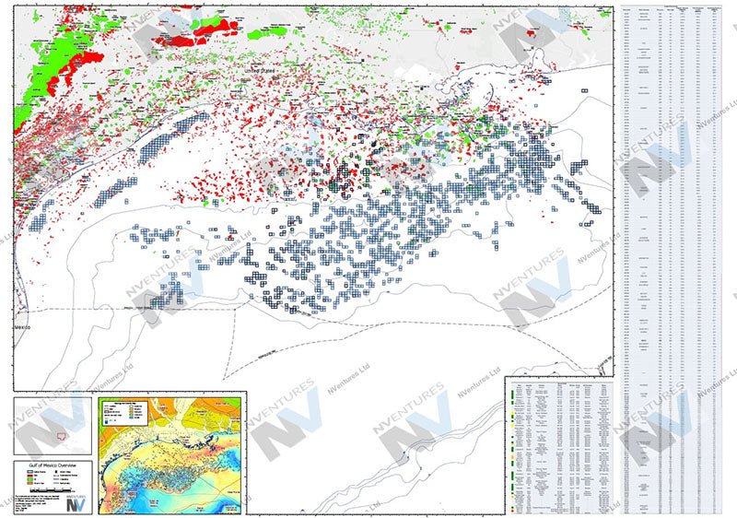Click the 'Mexico' map label
737x518 pixels.
(22, 326)
